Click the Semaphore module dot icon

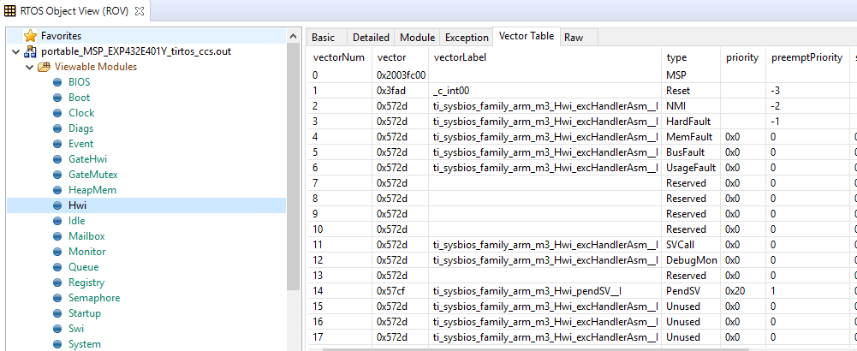(x=57, y=298)
